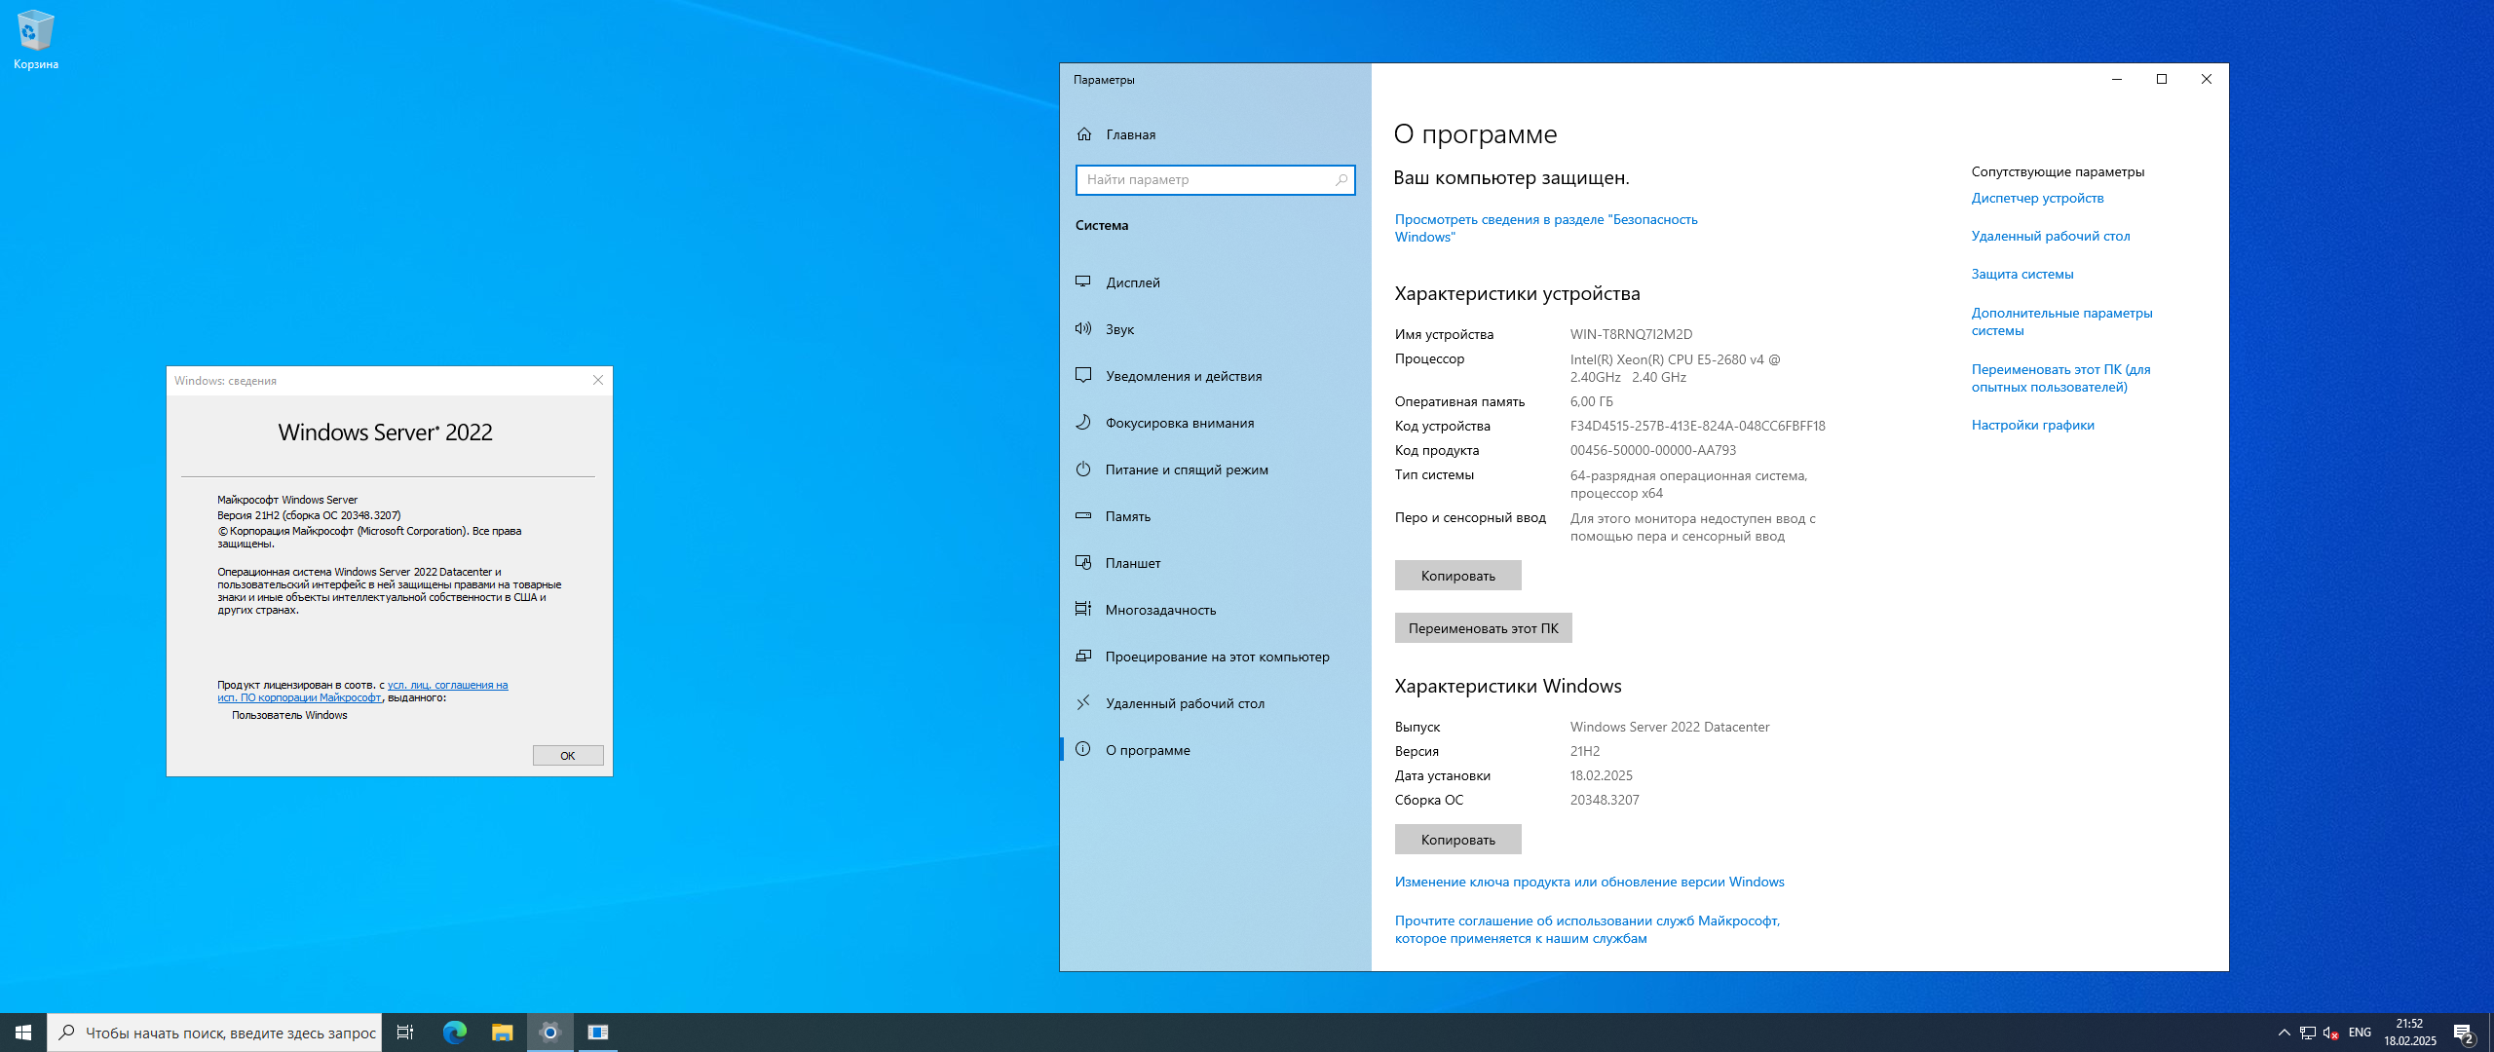2494x1052 pixels.
Task: Open Настройки графики link
Action: [2032, 425]
